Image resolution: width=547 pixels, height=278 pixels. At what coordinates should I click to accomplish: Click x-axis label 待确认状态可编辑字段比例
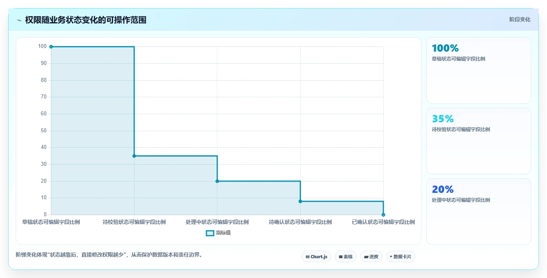(x=300, y=222)
